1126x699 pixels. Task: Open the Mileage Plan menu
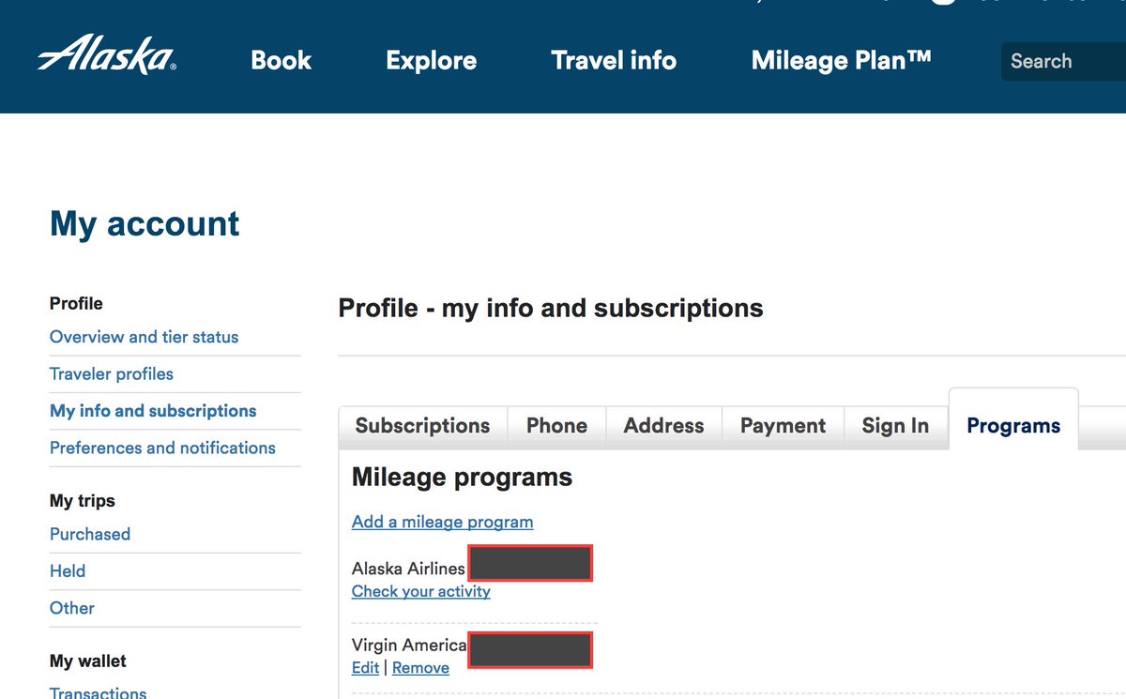click(x=841, y=61)
